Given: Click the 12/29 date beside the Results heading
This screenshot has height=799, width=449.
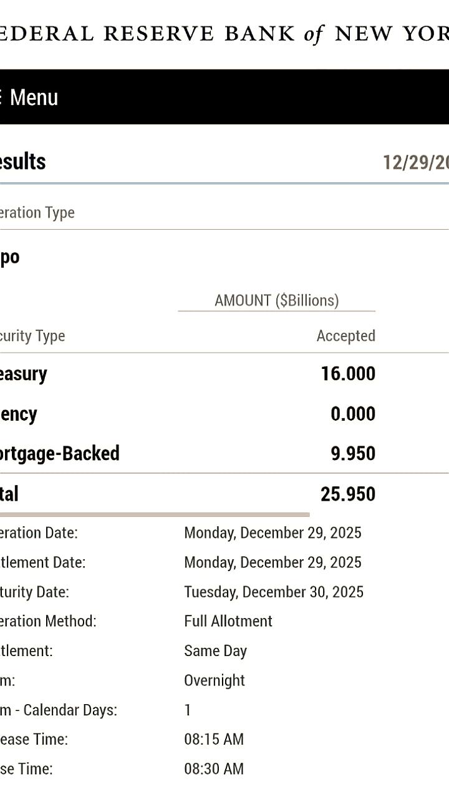Looking at the screenshot, I should [415, 163].
